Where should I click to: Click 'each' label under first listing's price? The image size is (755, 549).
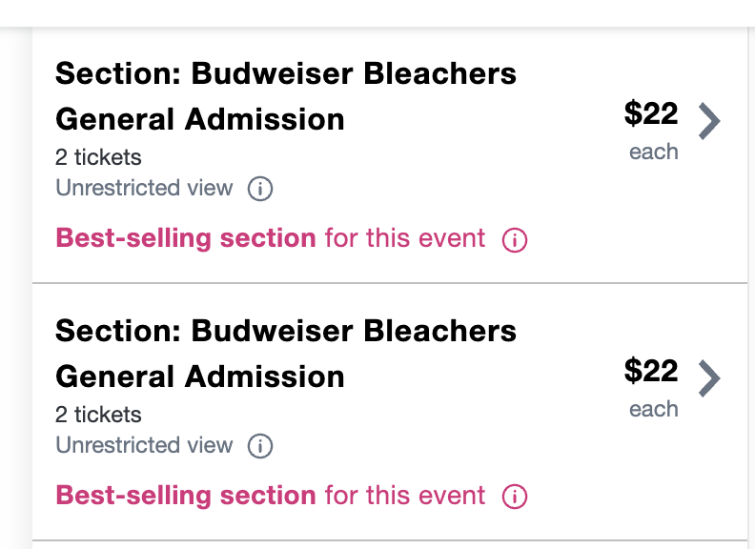653,152
